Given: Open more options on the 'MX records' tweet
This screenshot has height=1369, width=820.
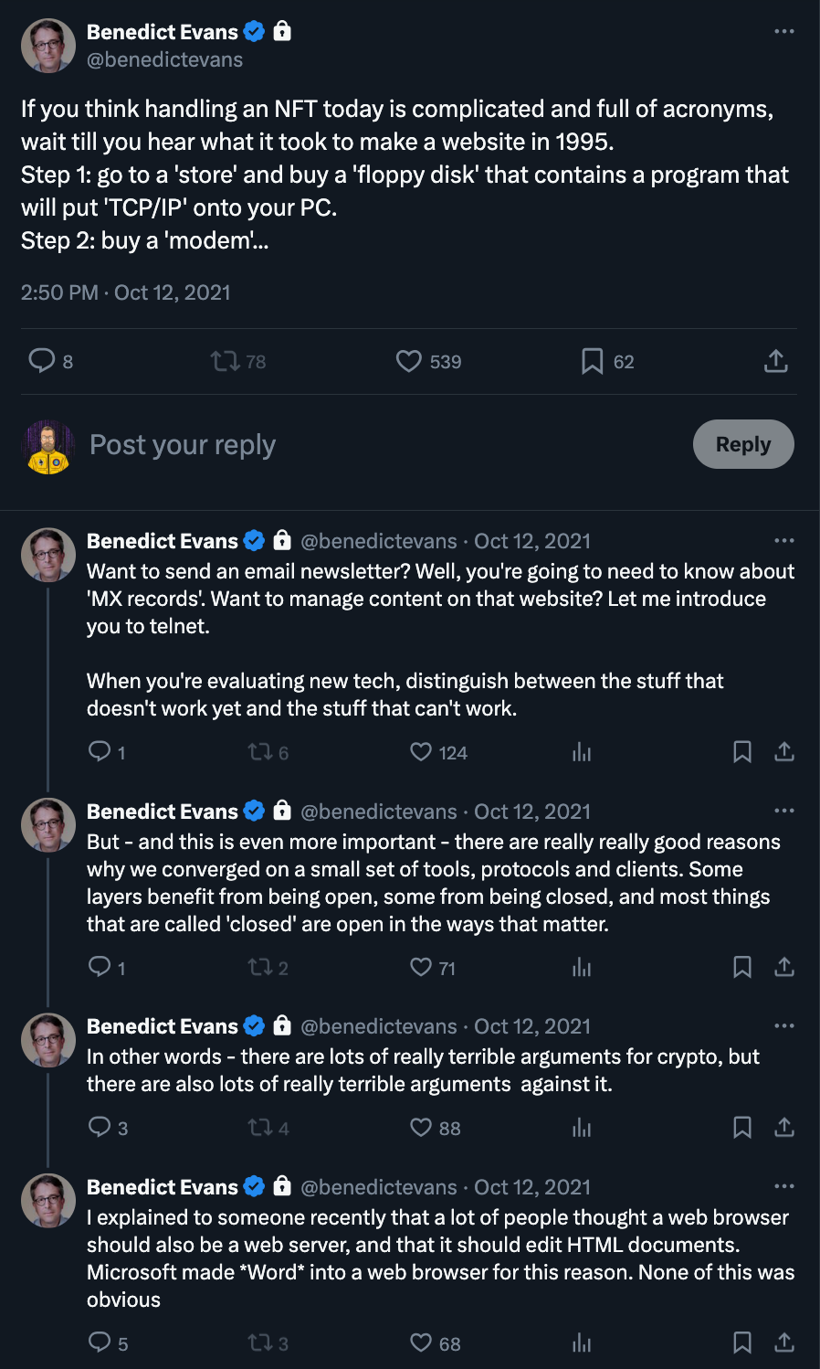Looking at the screenshot, I should (783, 540).
